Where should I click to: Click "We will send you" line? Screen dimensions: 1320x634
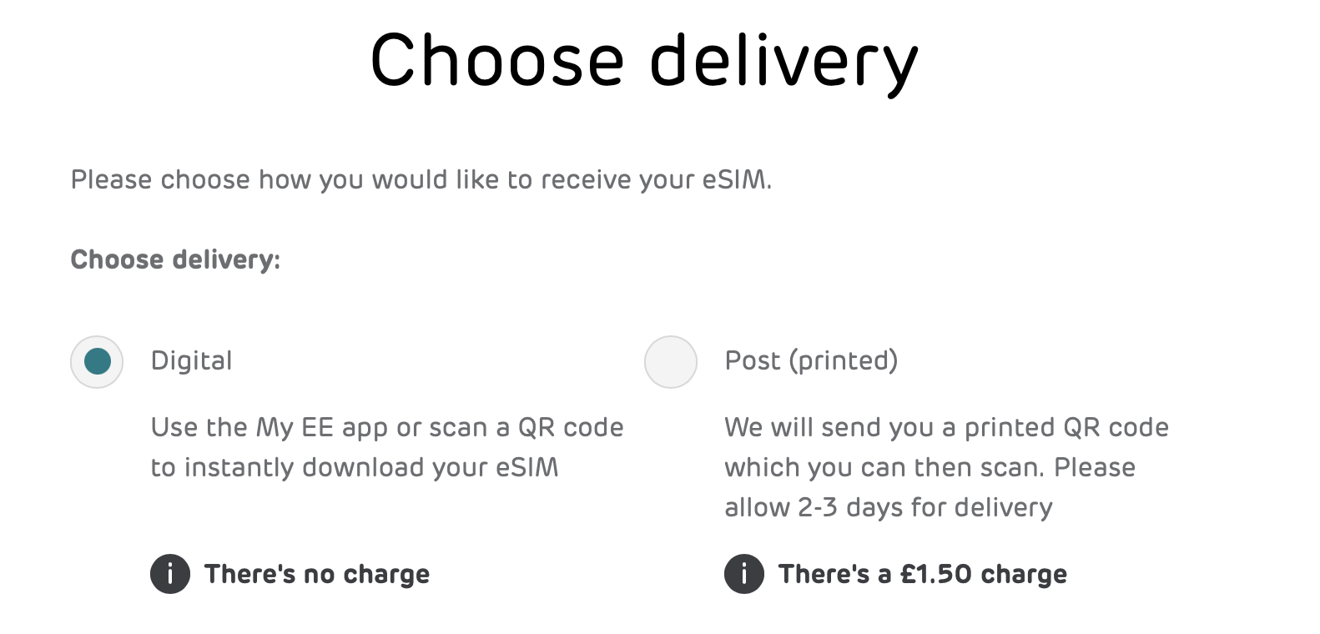click(947, 427)
